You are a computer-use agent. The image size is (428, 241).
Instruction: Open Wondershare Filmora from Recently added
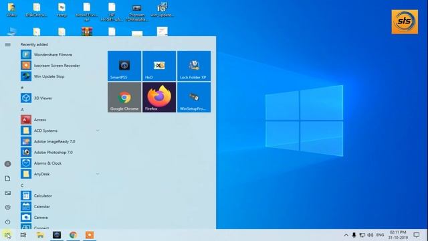(60, 55)
